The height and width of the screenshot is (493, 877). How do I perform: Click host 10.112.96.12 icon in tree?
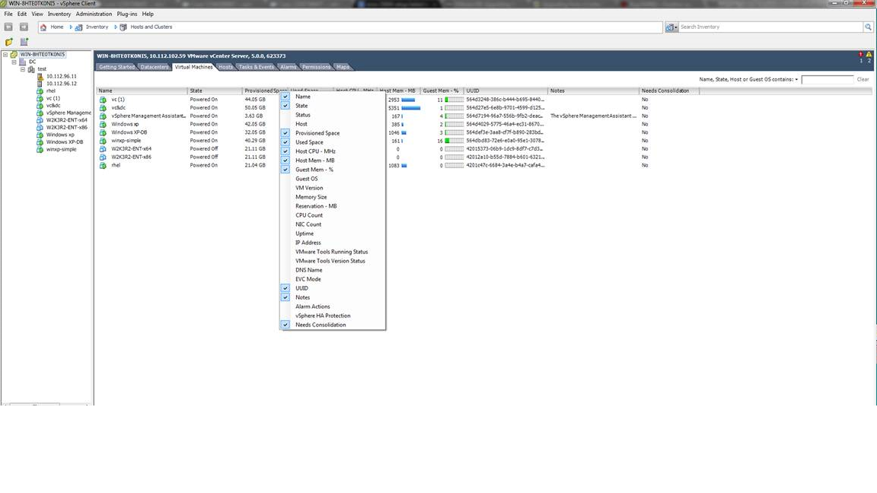coord(40,84)
